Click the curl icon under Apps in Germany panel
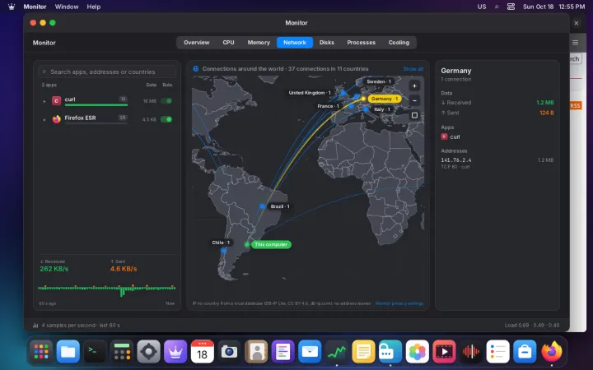 point(445,136)
